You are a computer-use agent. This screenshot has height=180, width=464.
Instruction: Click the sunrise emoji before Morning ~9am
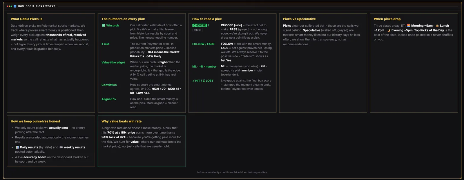408,26
